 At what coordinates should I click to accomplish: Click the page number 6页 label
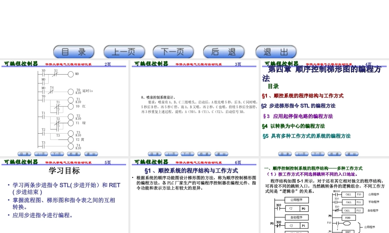pyautogui.click(x=238, y=162)
